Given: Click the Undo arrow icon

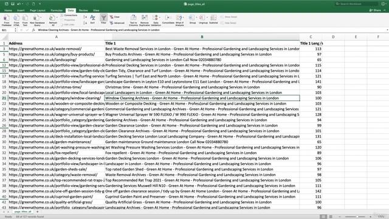Looking at the screenshot, I should click(19, 4).
